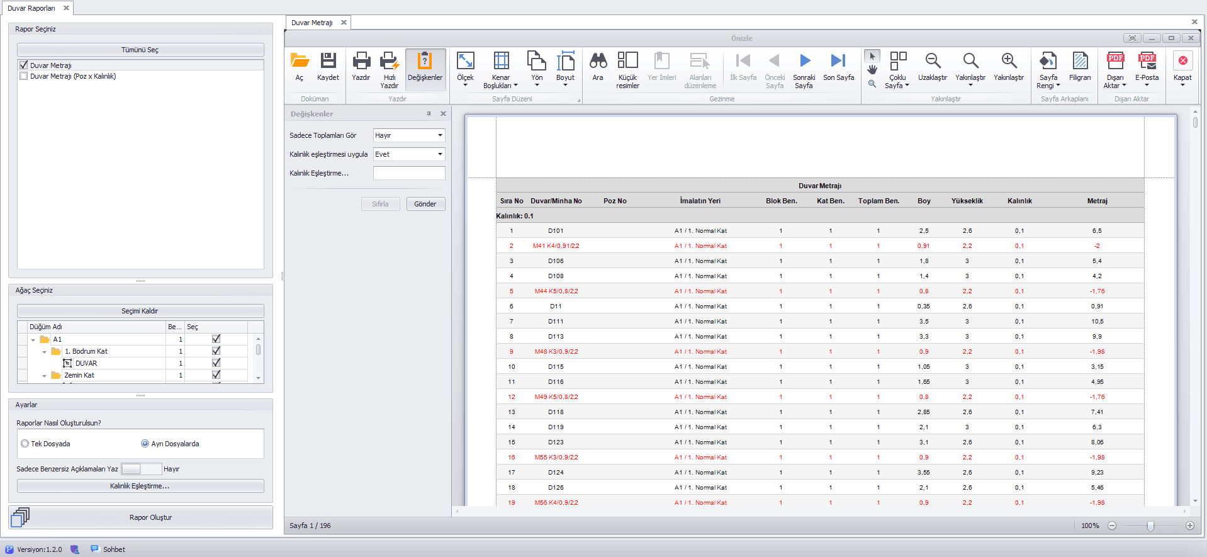Select the Duvar Metrajı document tab
The width and height of the screenshot is (1207, 557).
312,23
